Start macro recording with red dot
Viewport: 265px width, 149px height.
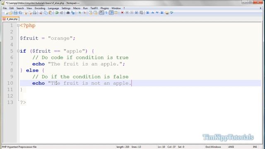click(122, 13)
